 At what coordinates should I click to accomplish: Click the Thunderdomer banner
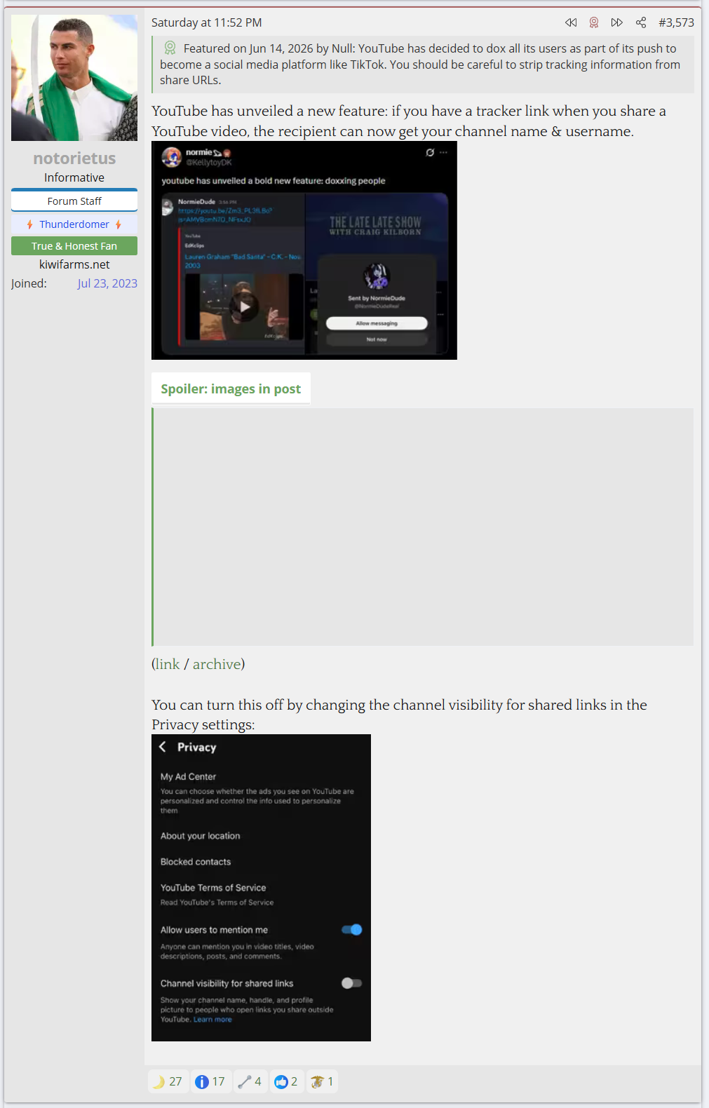tap(74, 224)
